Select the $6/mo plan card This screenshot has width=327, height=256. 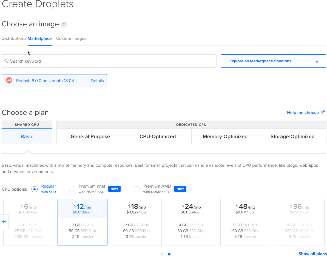pos(28,222)
